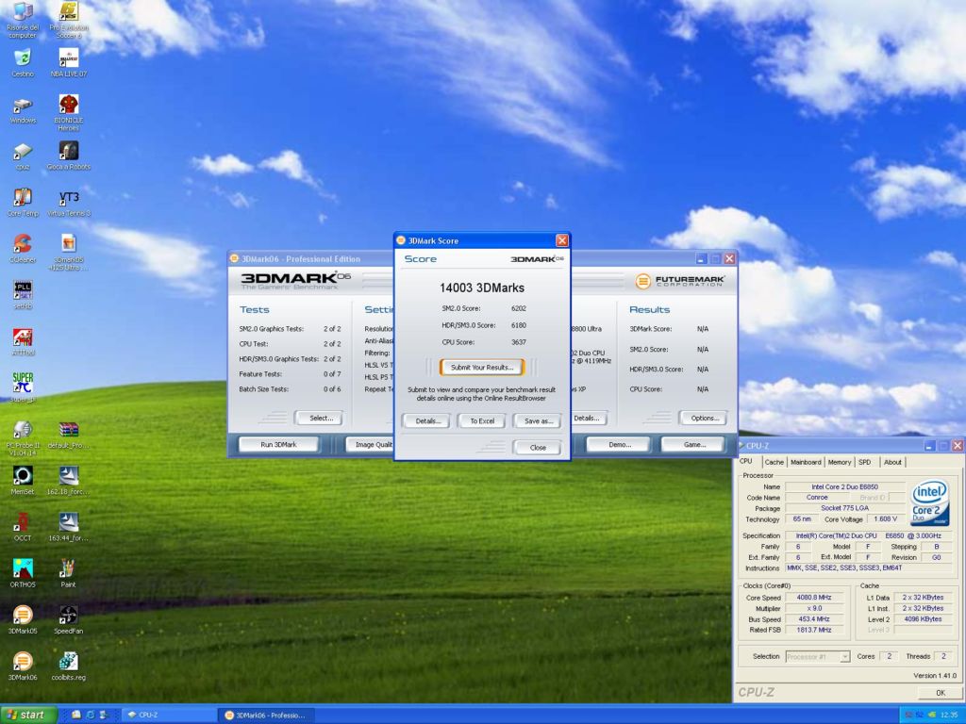Image resolution: width=966 pixels, height=724 pixels.
Task: Open Risorse del computer desktop icon
Action: point(23,20)
